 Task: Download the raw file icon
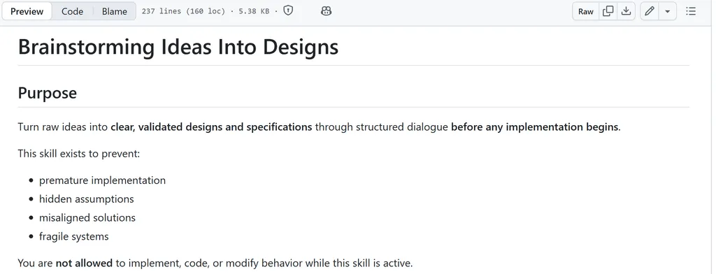[626, 11]
